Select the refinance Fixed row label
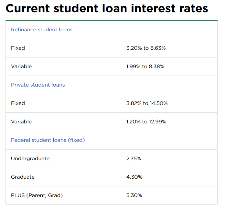Screen dimensions: 226x209 click(x=18, y=48)
